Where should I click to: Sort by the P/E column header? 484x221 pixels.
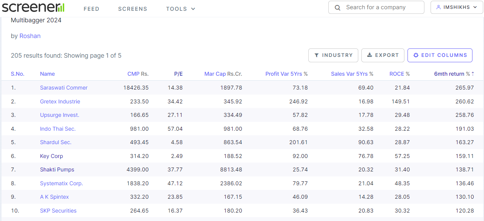(x=178, y=74)
